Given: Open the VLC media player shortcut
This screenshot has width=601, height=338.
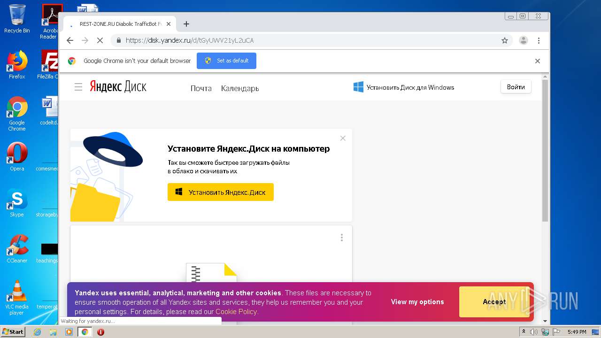Looking at the screenshot, I should tap(17, 298).
